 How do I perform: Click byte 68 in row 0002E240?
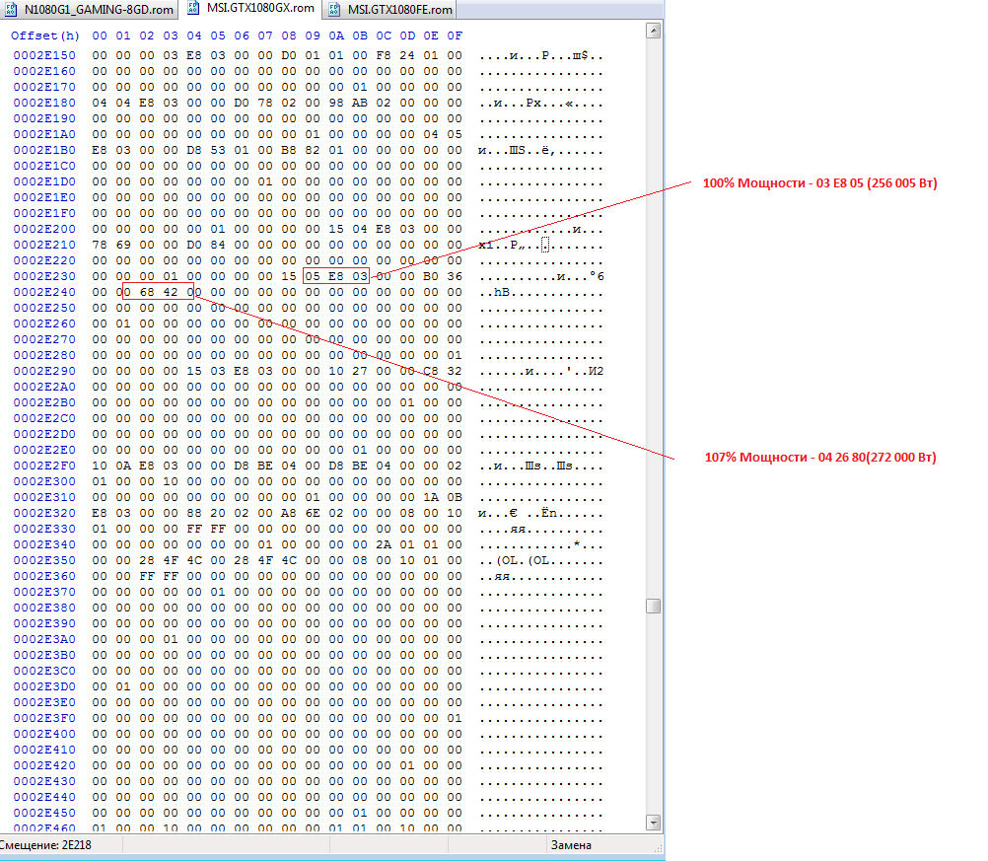coord(147,292)
